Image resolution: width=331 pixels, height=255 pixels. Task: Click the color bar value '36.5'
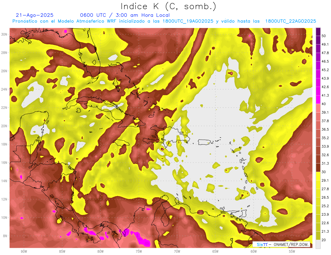click(x=325, y=129)
